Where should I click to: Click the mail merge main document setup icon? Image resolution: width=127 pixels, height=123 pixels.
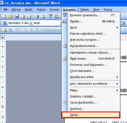pos(5,30)
